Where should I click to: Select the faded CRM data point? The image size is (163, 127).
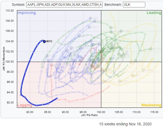pos(135,61)
